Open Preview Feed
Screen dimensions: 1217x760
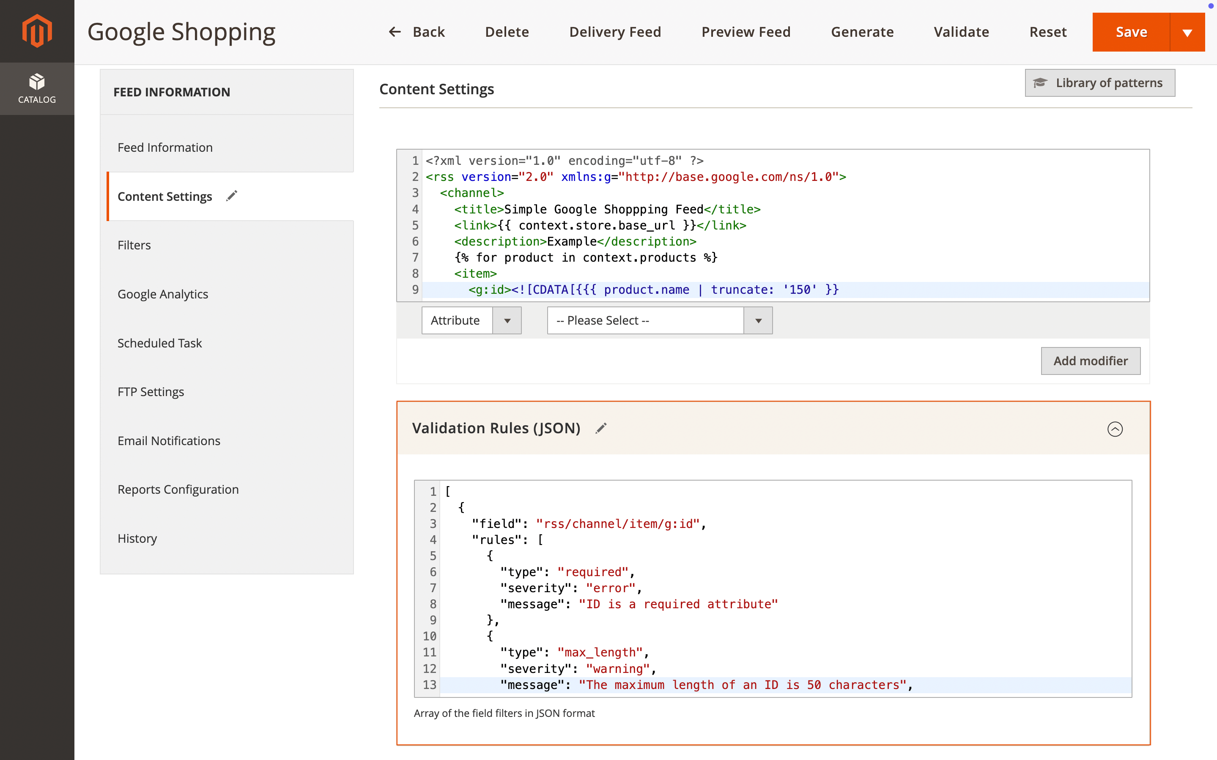click(746, 32)
